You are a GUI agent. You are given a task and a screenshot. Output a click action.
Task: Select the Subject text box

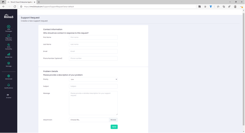pyautogui.click(x=93, y=86)
